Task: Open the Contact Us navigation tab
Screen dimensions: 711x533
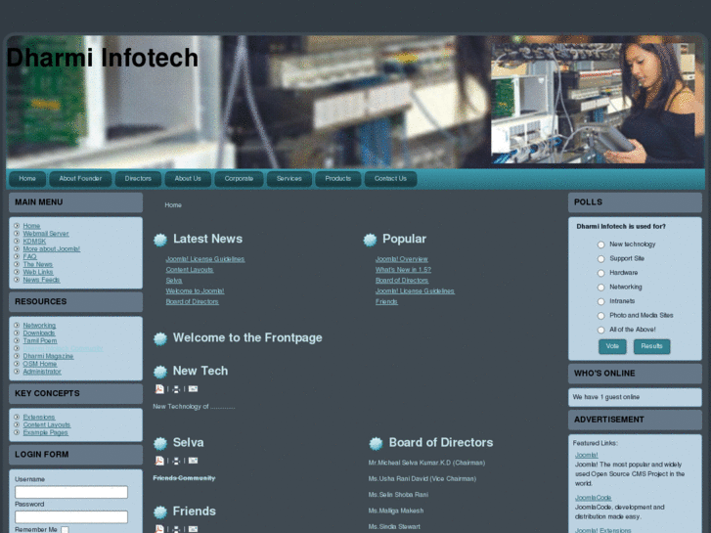Action: point(390,179)
